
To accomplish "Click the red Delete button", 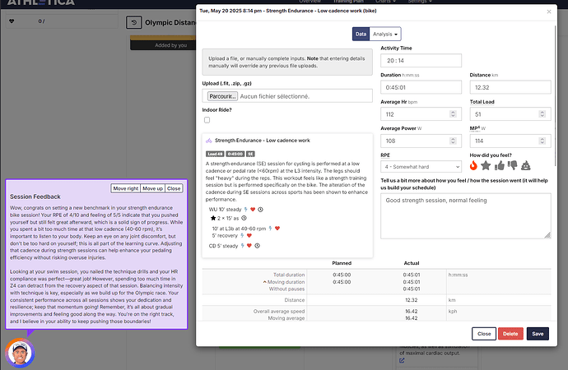I will coord(510,334).
